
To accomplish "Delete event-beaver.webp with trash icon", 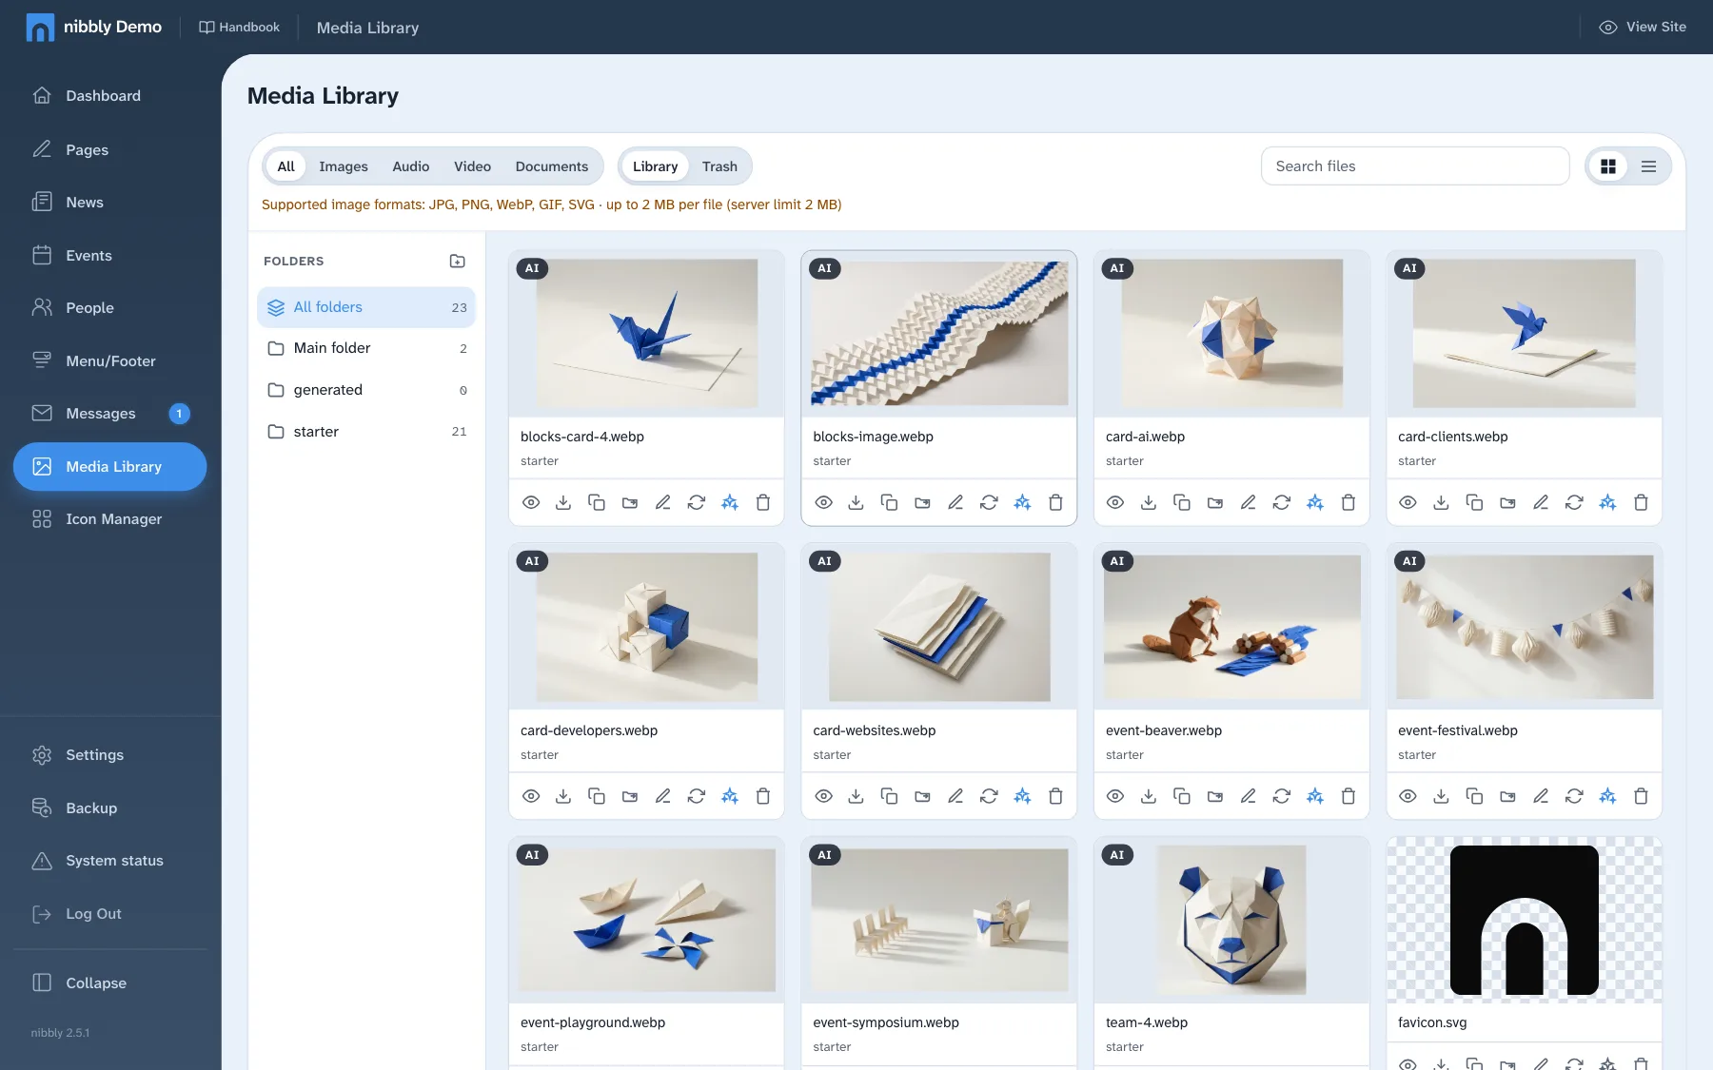I will coord(1349,796).
